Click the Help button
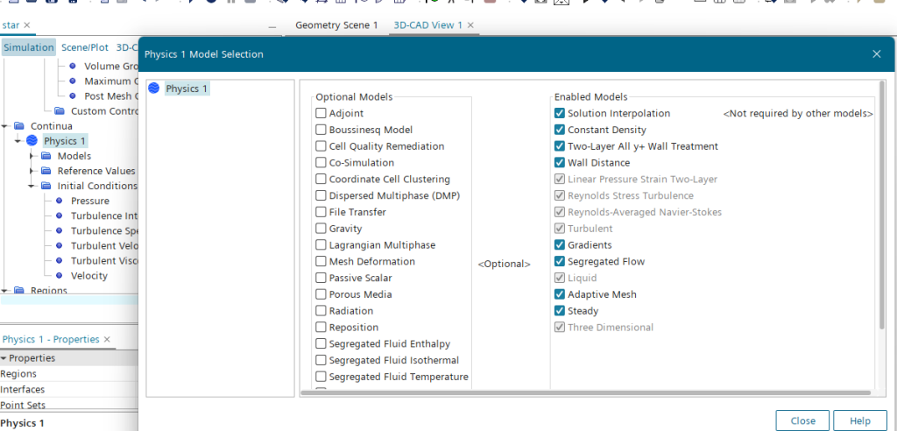897x431 pixels. pos(859,420)
